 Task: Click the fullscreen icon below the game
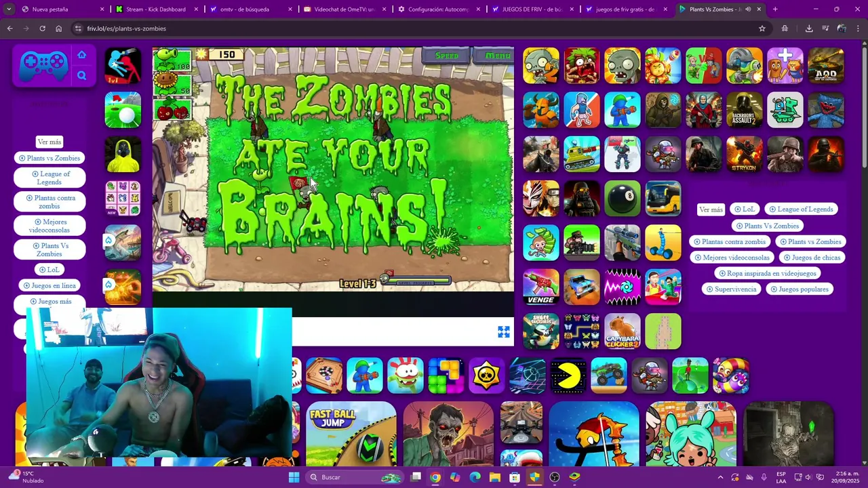tap(504, 331)
